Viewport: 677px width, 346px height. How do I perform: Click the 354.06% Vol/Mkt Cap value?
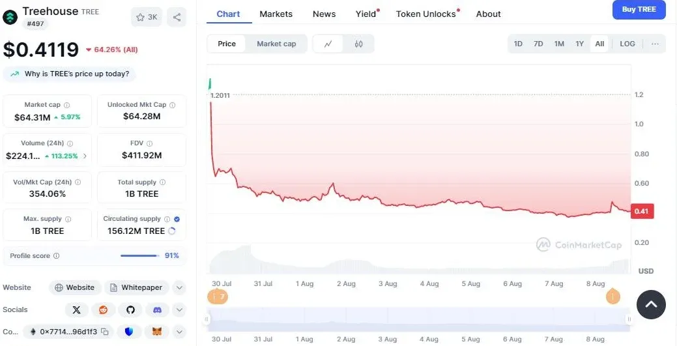coord(48,194)
